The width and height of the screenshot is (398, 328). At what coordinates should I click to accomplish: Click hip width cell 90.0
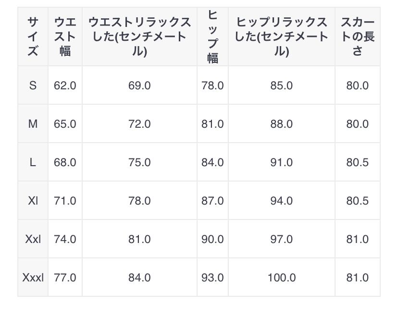(x=212, y=239)
